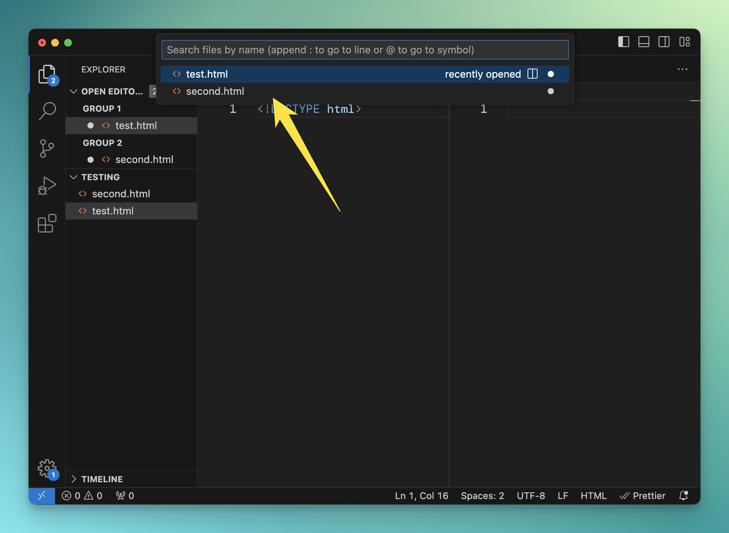Screen dimensions: 729x533
Task: Select second.html in quick open list
Action: point(215,91)
